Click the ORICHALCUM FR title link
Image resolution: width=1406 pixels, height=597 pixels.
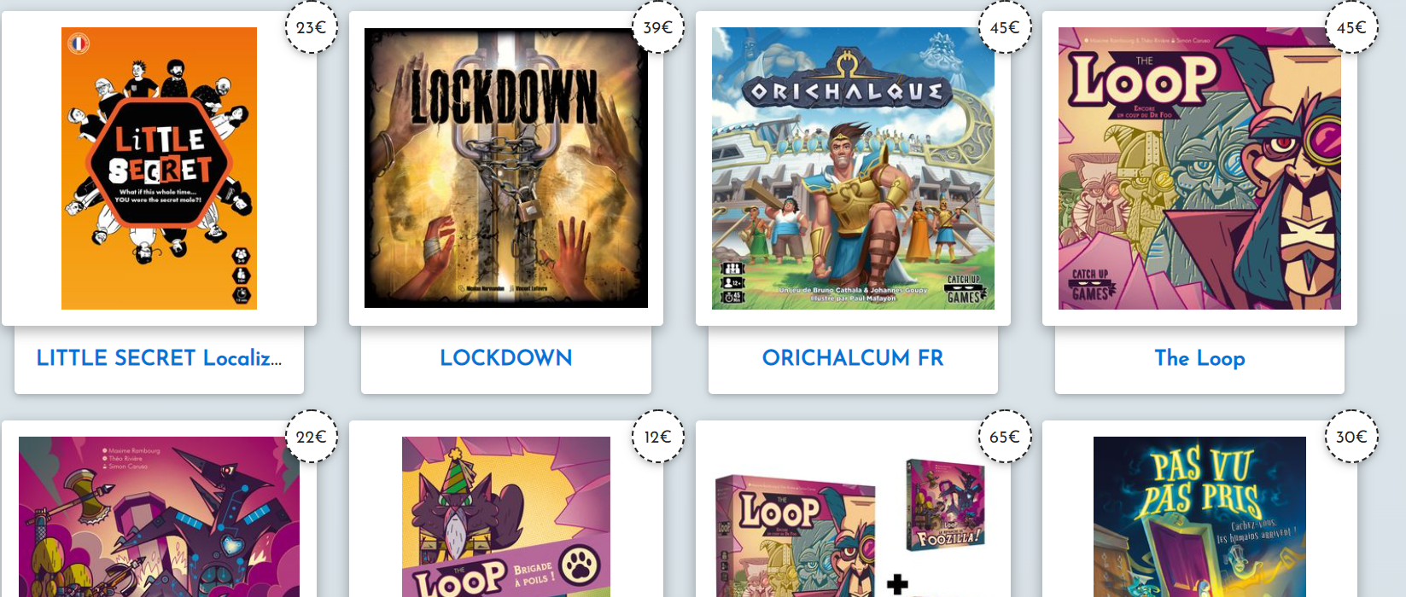(853, 358)
